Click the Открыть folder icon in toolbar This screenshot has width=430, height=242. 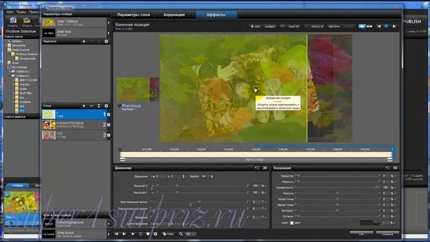[27, 22]
